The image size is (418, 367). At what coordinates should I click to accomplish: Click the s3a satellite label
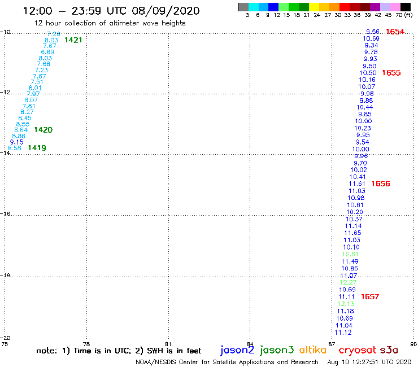pos(389,350)
